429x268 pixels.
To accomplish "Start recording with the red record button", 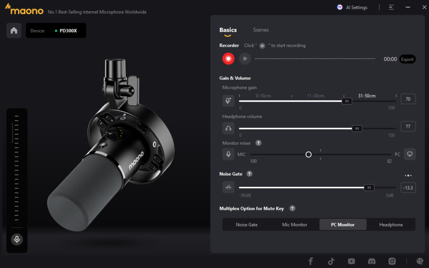I will (x=228, y=59).
